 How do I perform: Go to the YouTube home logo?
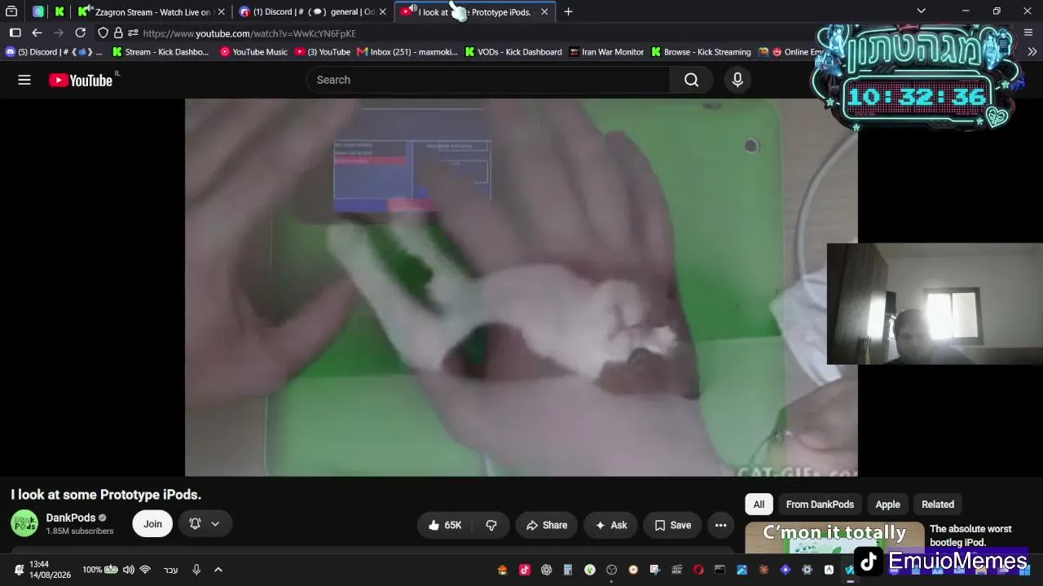click(x=81, y=80)
